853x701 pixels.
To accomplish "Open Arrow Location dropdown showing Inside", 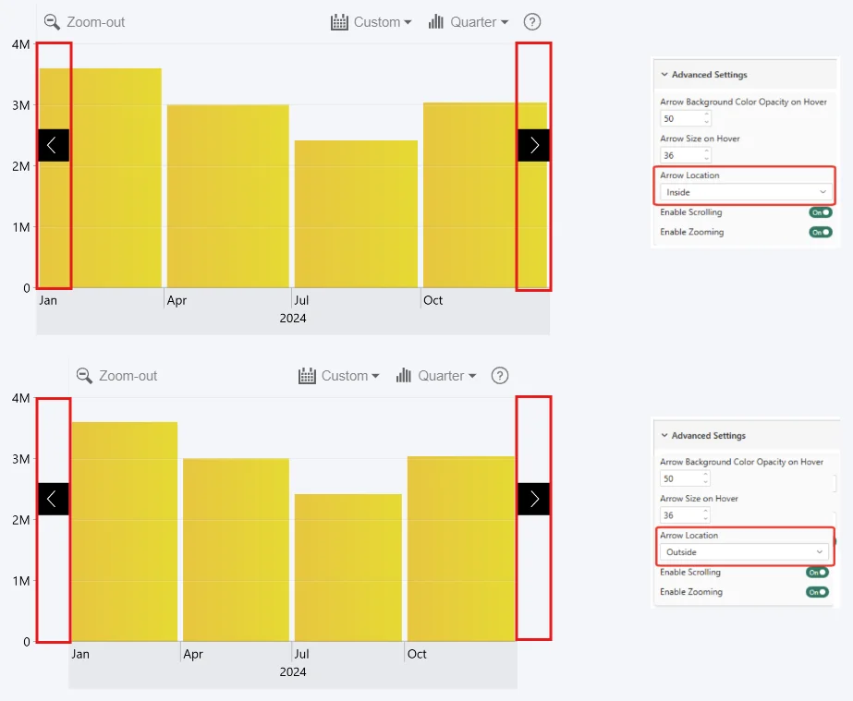I will point(745,192).
